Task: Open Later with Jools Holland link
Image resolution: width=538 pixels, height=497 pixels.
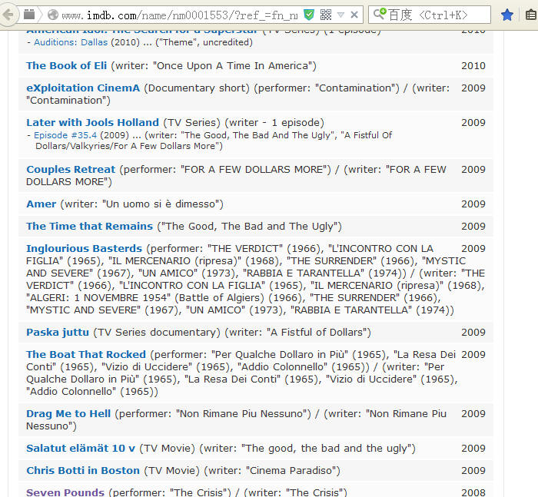Action: [93, 122]
